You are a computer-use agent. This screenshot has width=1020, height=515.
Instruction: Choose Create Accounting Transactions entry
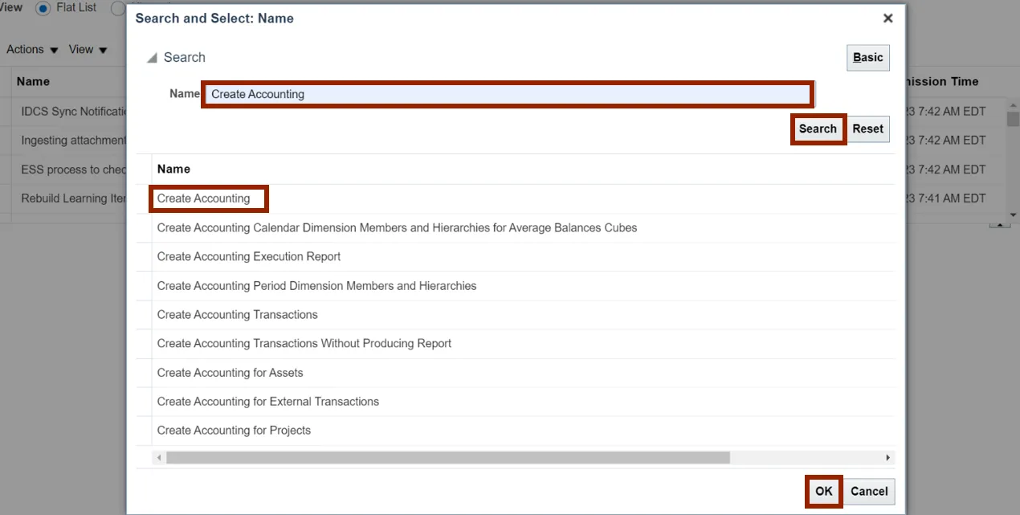[x=238, y=315]
